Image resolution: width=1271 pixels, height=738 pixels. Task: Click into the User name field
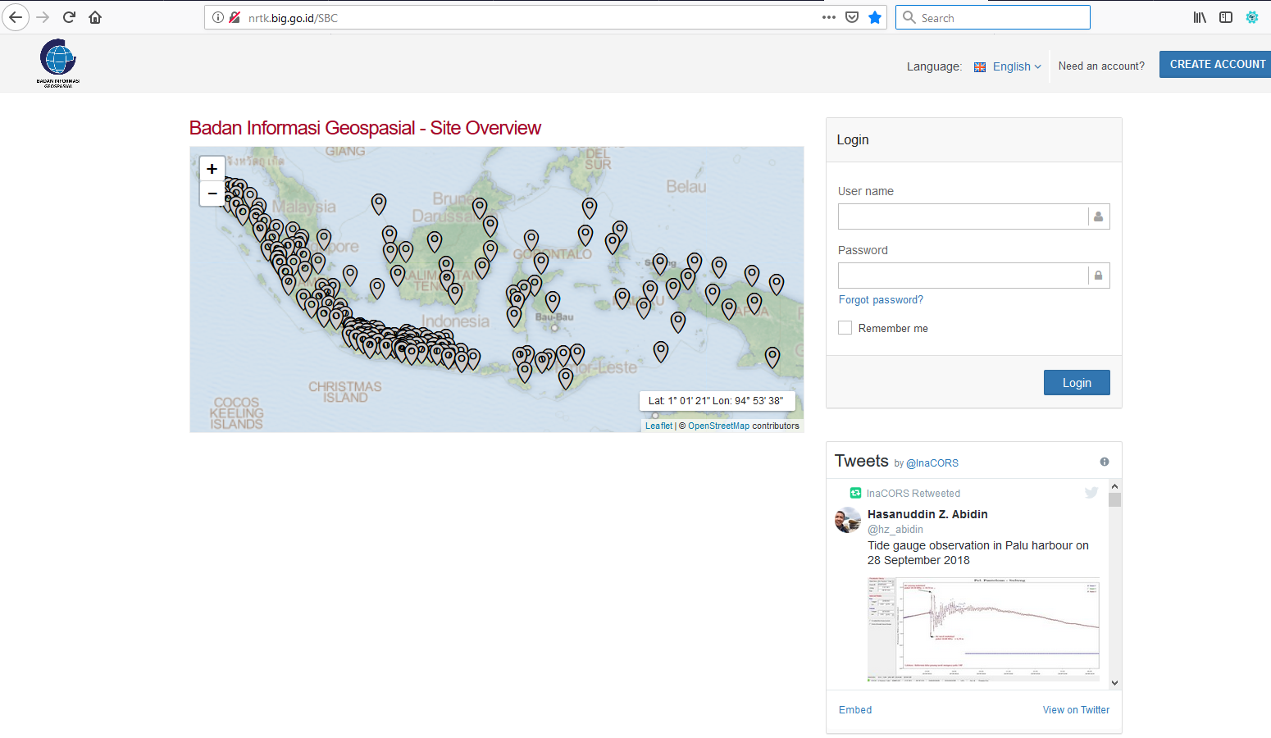963,216
